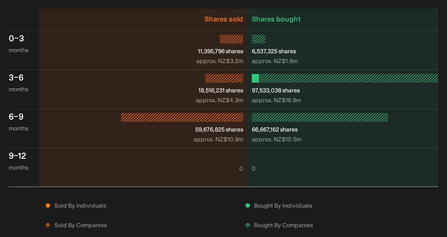Click the orange Sold By Individuals legend dot
This screenshot has width=447, height=237.
click(x=48, y=205)
